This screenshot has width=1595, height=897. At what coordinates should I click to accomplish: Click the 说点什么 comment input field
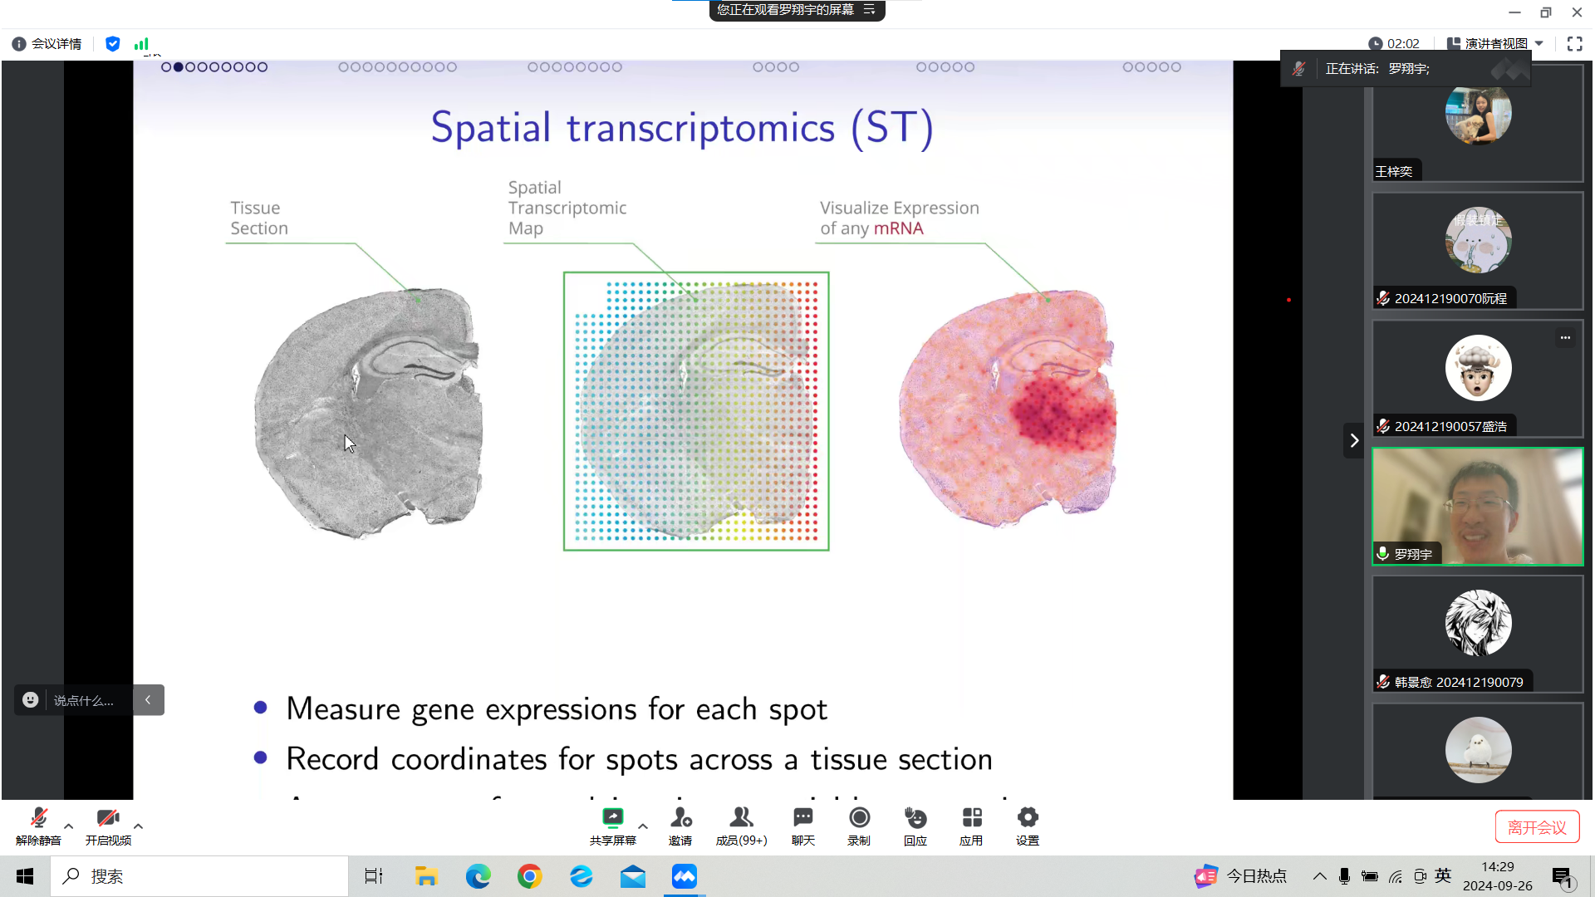(x=83, y=700)
